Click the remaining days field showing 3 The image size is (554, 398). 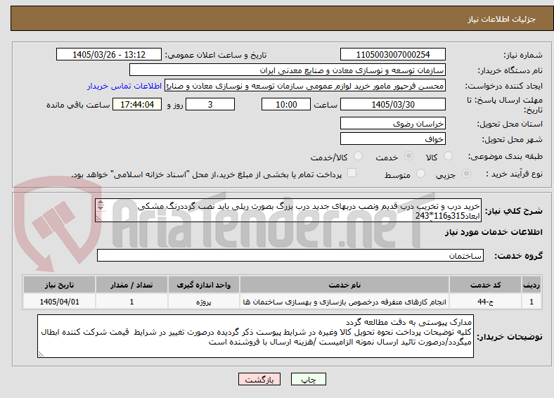210,104
